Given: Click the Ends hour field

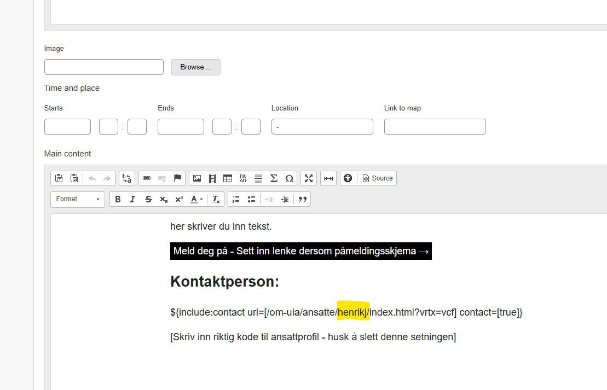Looking at the screenshot, I should click(x=222, y=126).
